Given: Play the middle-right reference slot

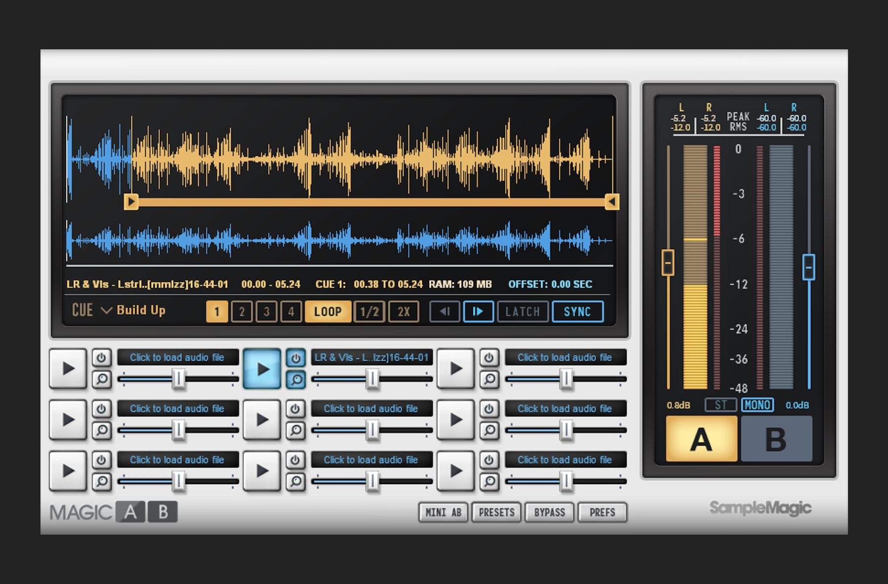Looking at the screenshot, I should (x=456, y=420).
